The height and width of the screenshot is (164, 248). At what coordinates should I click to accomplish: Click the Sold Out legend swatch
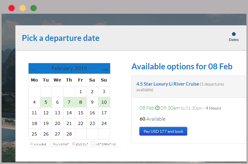tap(74, 144)
